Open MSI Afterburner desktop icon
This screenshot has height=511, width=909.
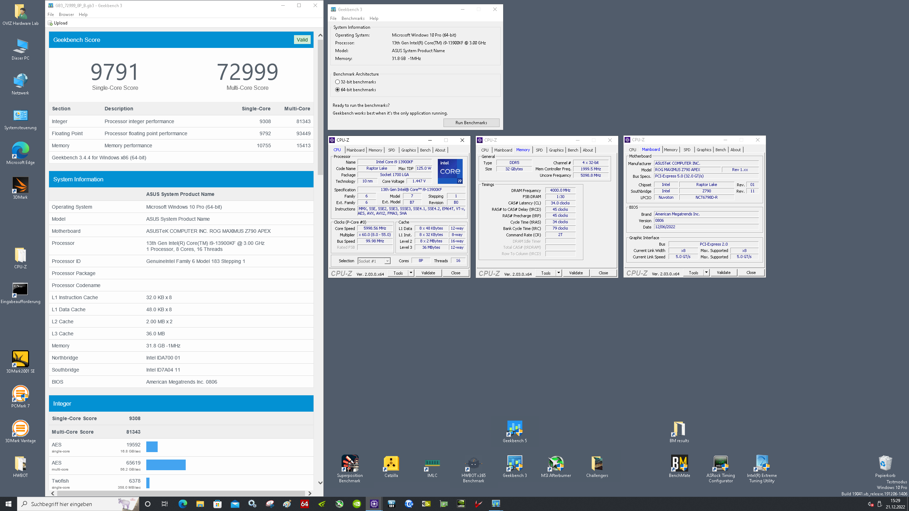coord(556,467)
